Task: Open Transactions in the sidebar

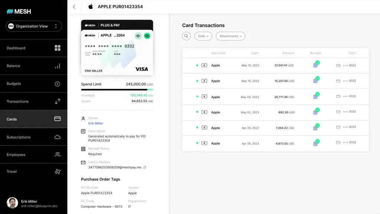Action: pyautogui.click(x=34, y=101)
